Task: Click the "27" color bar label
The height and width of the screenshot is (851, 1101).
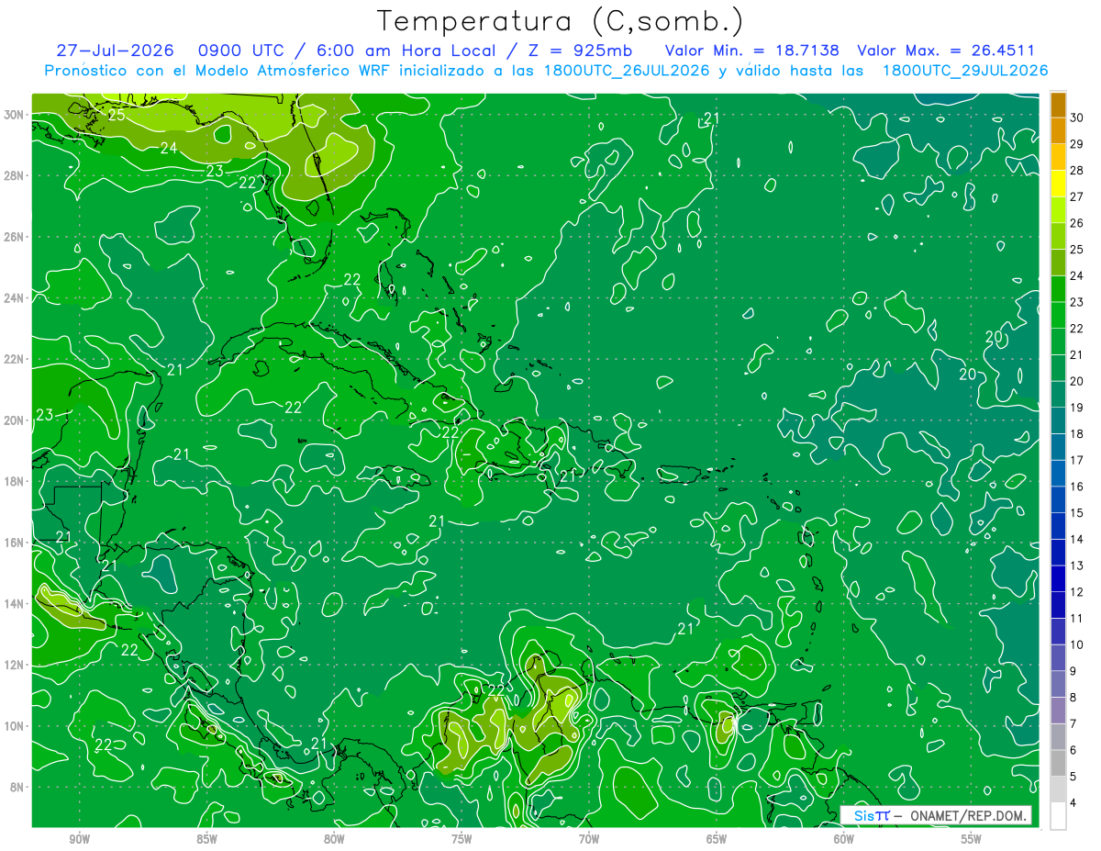Action: (x=1077, y=196)
